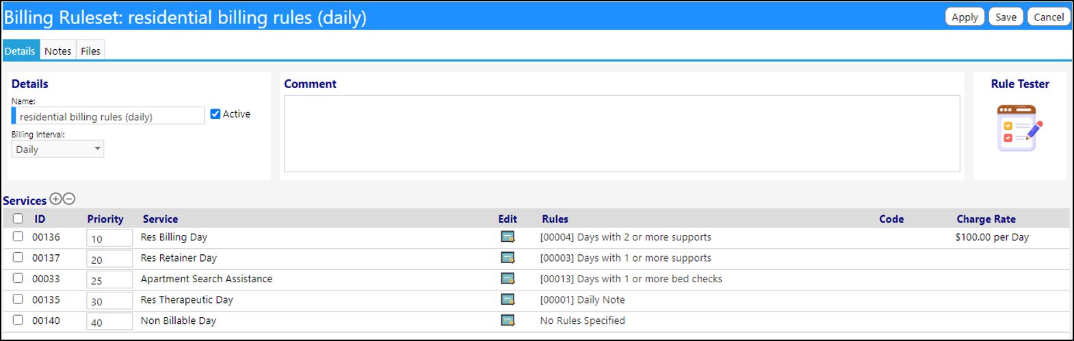This screenshot has height=341, width=1074.
Task: Click priority field showing 20
Action: pos(109,259)
